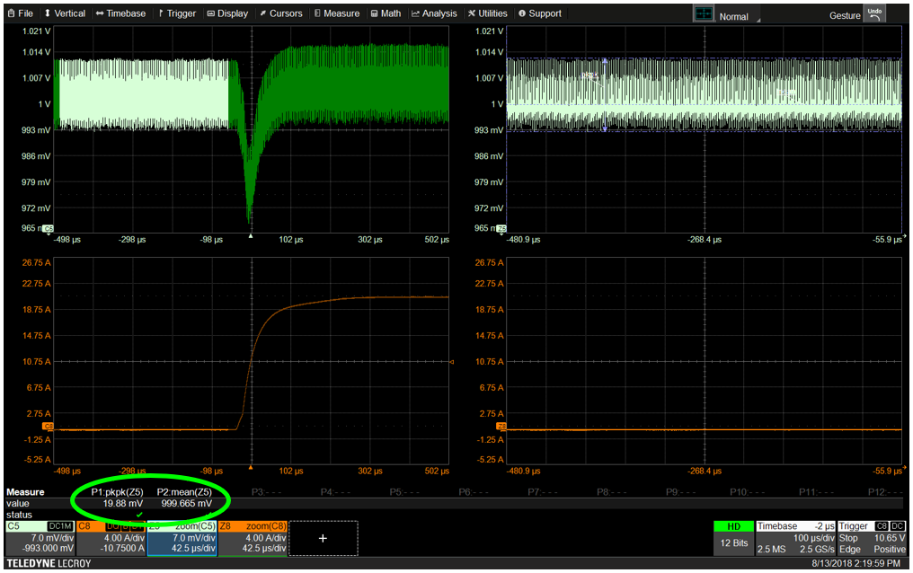Open the HD 12 Bits resolution box
The width and height of the screenshot is (913, 573).
733,537
